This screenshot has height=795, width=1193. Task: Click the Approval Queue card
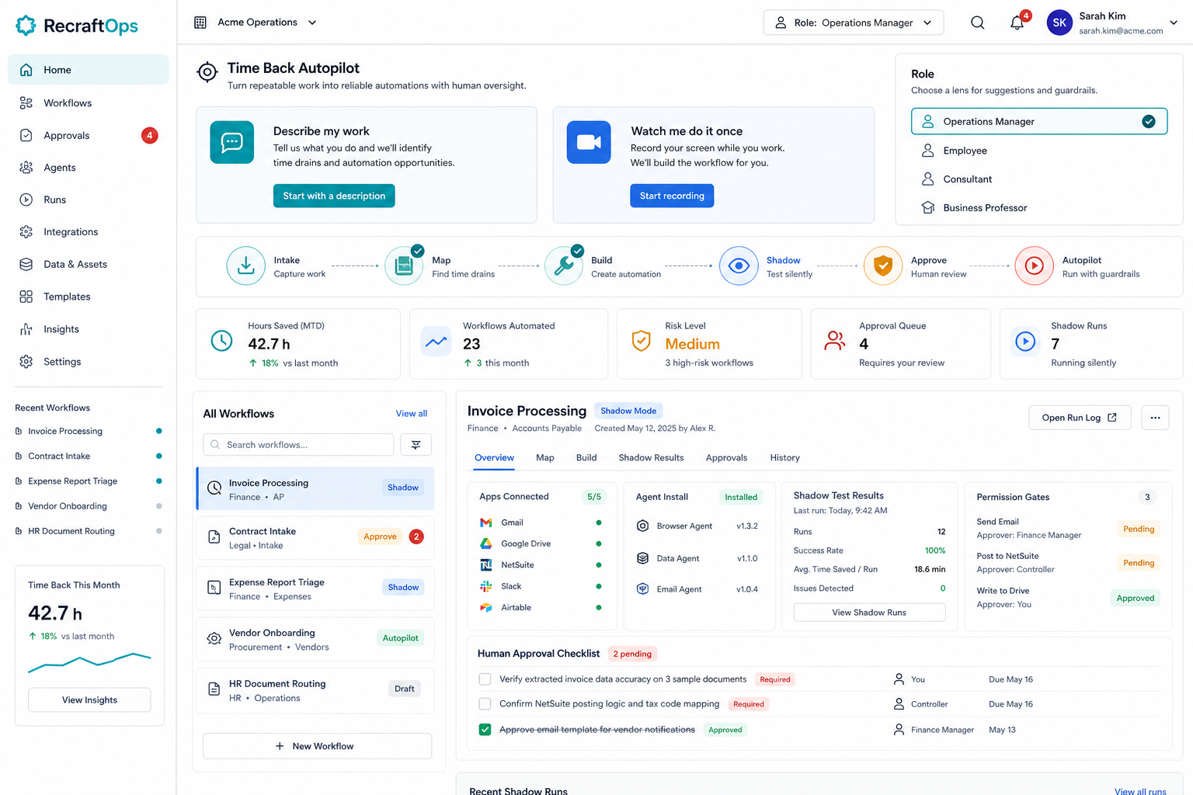tap(900, 344)
